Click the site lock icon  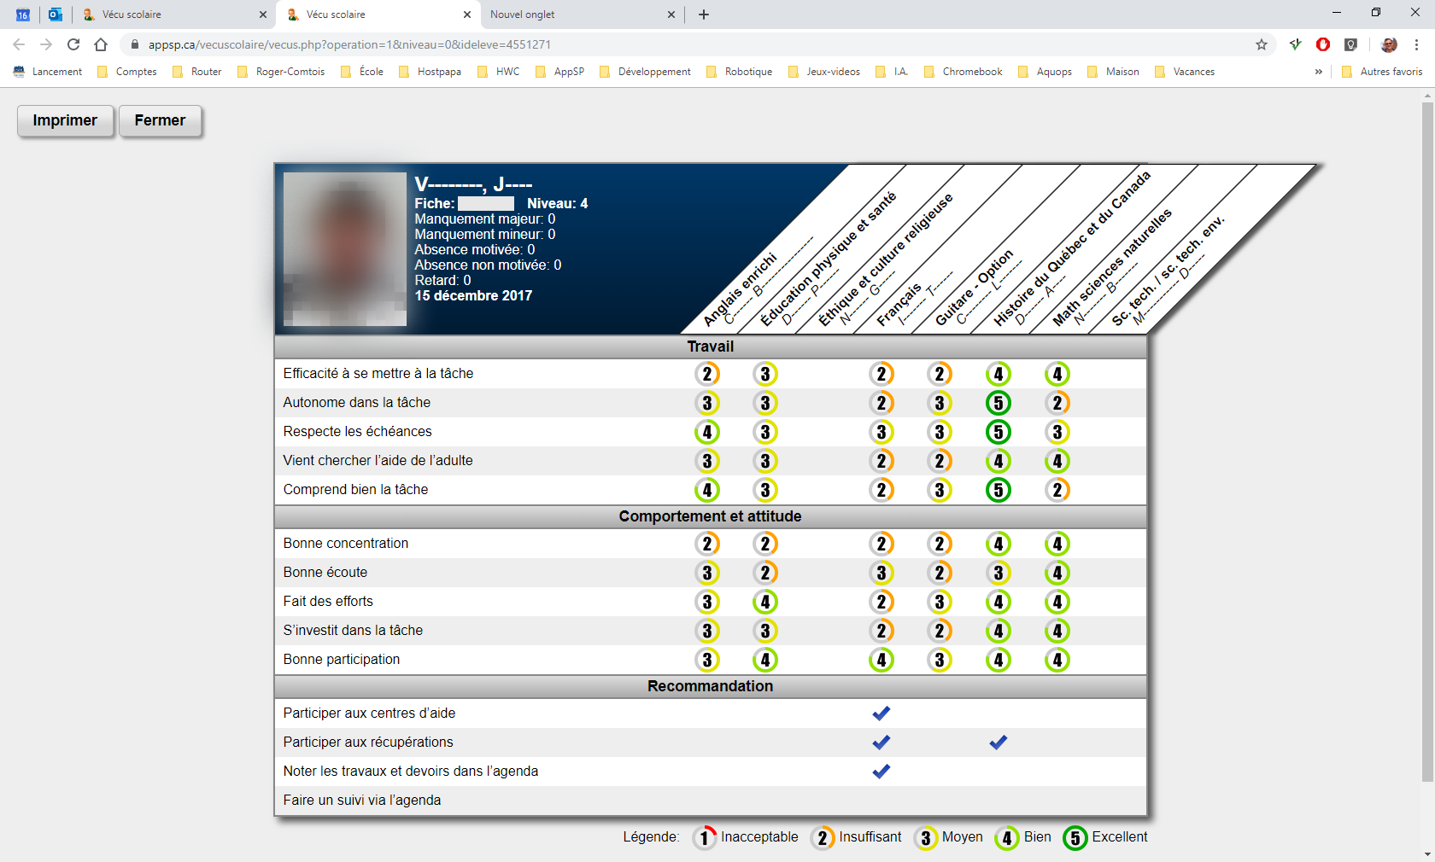click(134, 44)
